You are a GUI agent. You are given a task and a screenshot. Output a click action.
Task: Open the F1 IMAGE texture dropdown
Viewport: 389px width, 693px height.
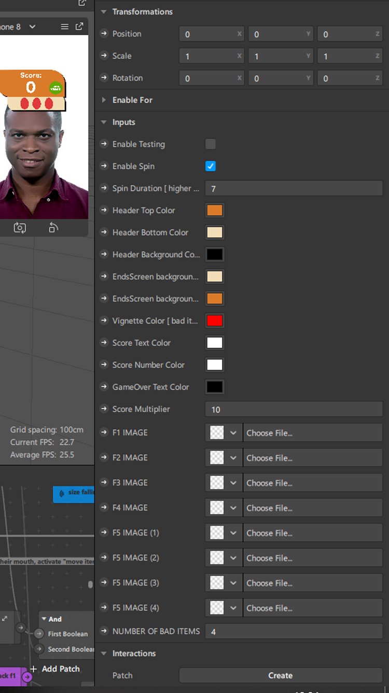click(233, 433)
